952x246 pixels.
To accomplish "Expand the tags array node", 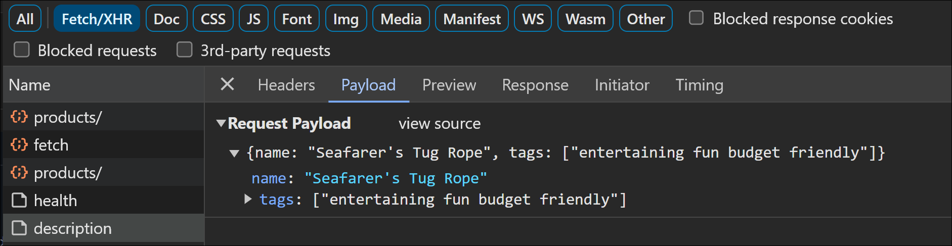I will pos(248,200).
